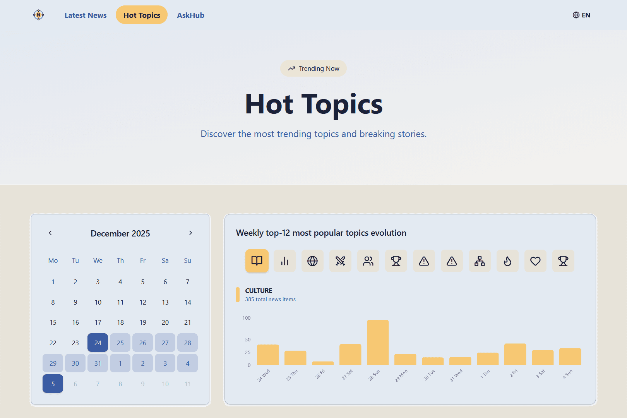
Task: Click the hierarchy diagram topic icon
Action: (480, 261)
